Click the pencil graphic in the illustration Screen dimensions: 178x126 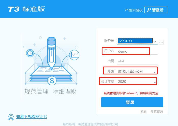coord(51,53)
